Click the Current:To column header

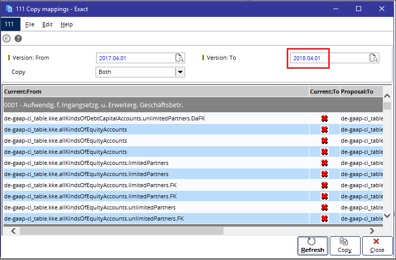coord(325,92)
